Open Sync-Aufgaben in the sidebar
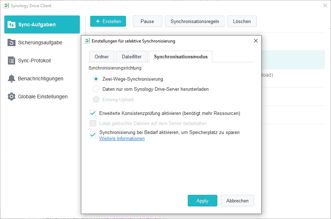The height and width of the screenshot is (219, 331). point(42,24)
